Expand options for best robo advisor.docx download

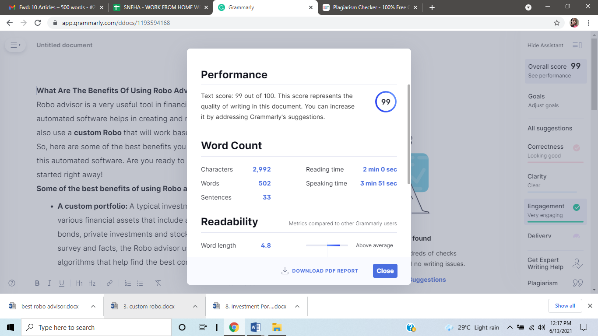pyautogui.click(x=93, y=306)
